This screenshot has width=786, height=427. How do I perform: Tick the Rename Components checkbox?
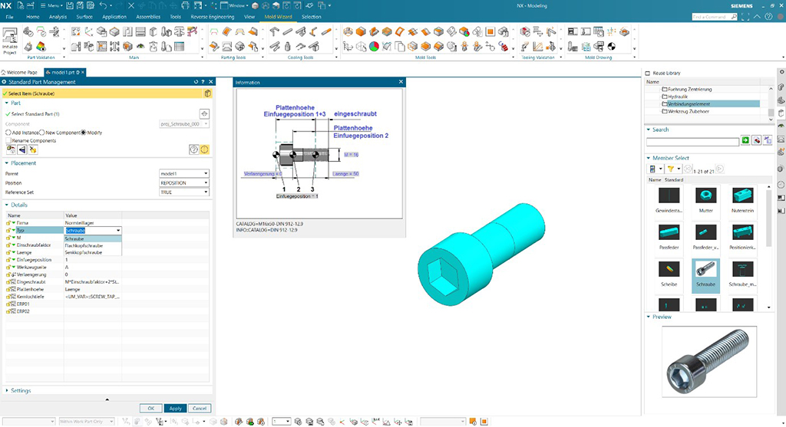pyautogui.click(x=8, y=140)
